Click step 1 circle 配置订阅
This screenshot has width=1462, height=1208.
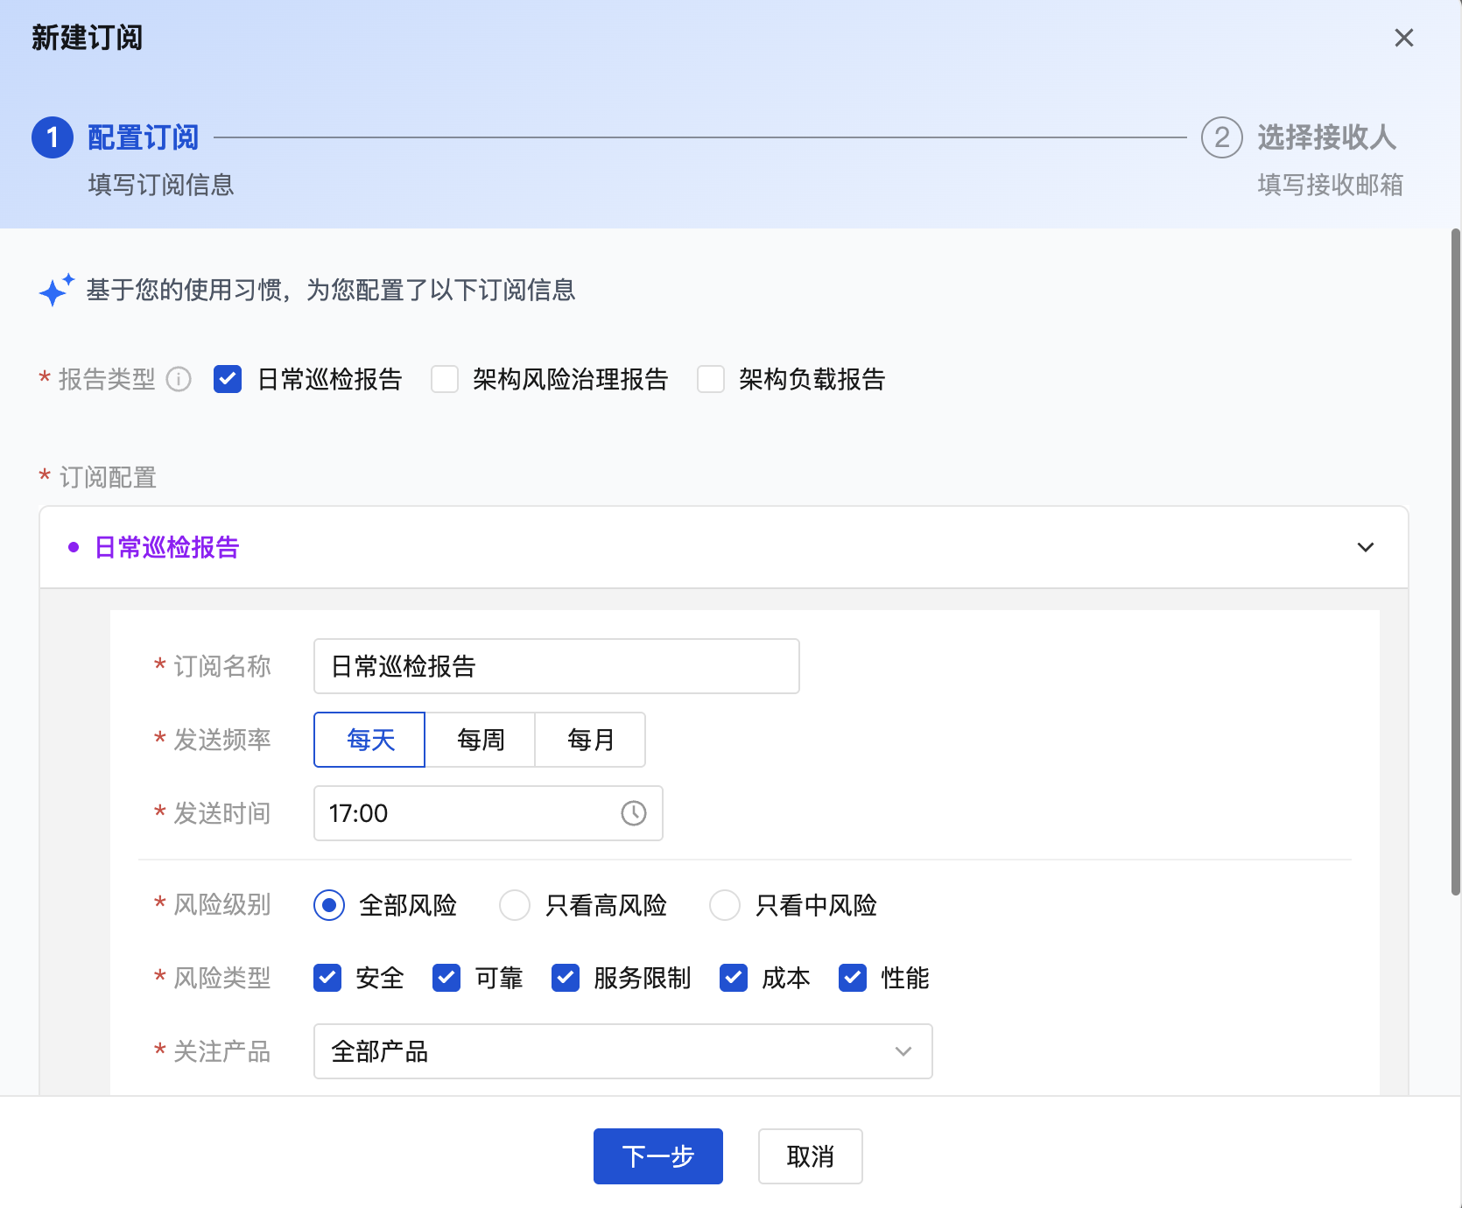click(53, 137)
